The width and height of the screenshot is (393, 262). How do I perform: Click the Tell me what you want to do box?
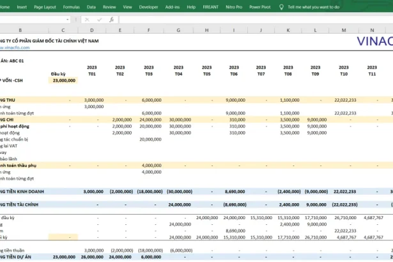coord(314,7)
